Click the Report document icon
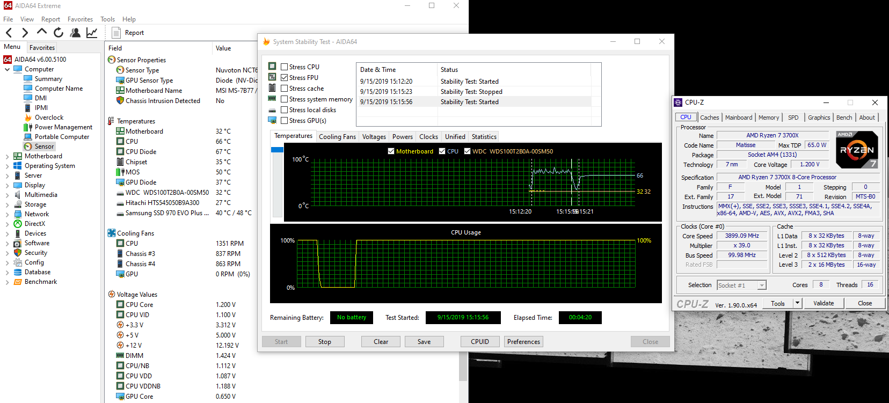Screen dimensions: 889x403 coord(116,33)
